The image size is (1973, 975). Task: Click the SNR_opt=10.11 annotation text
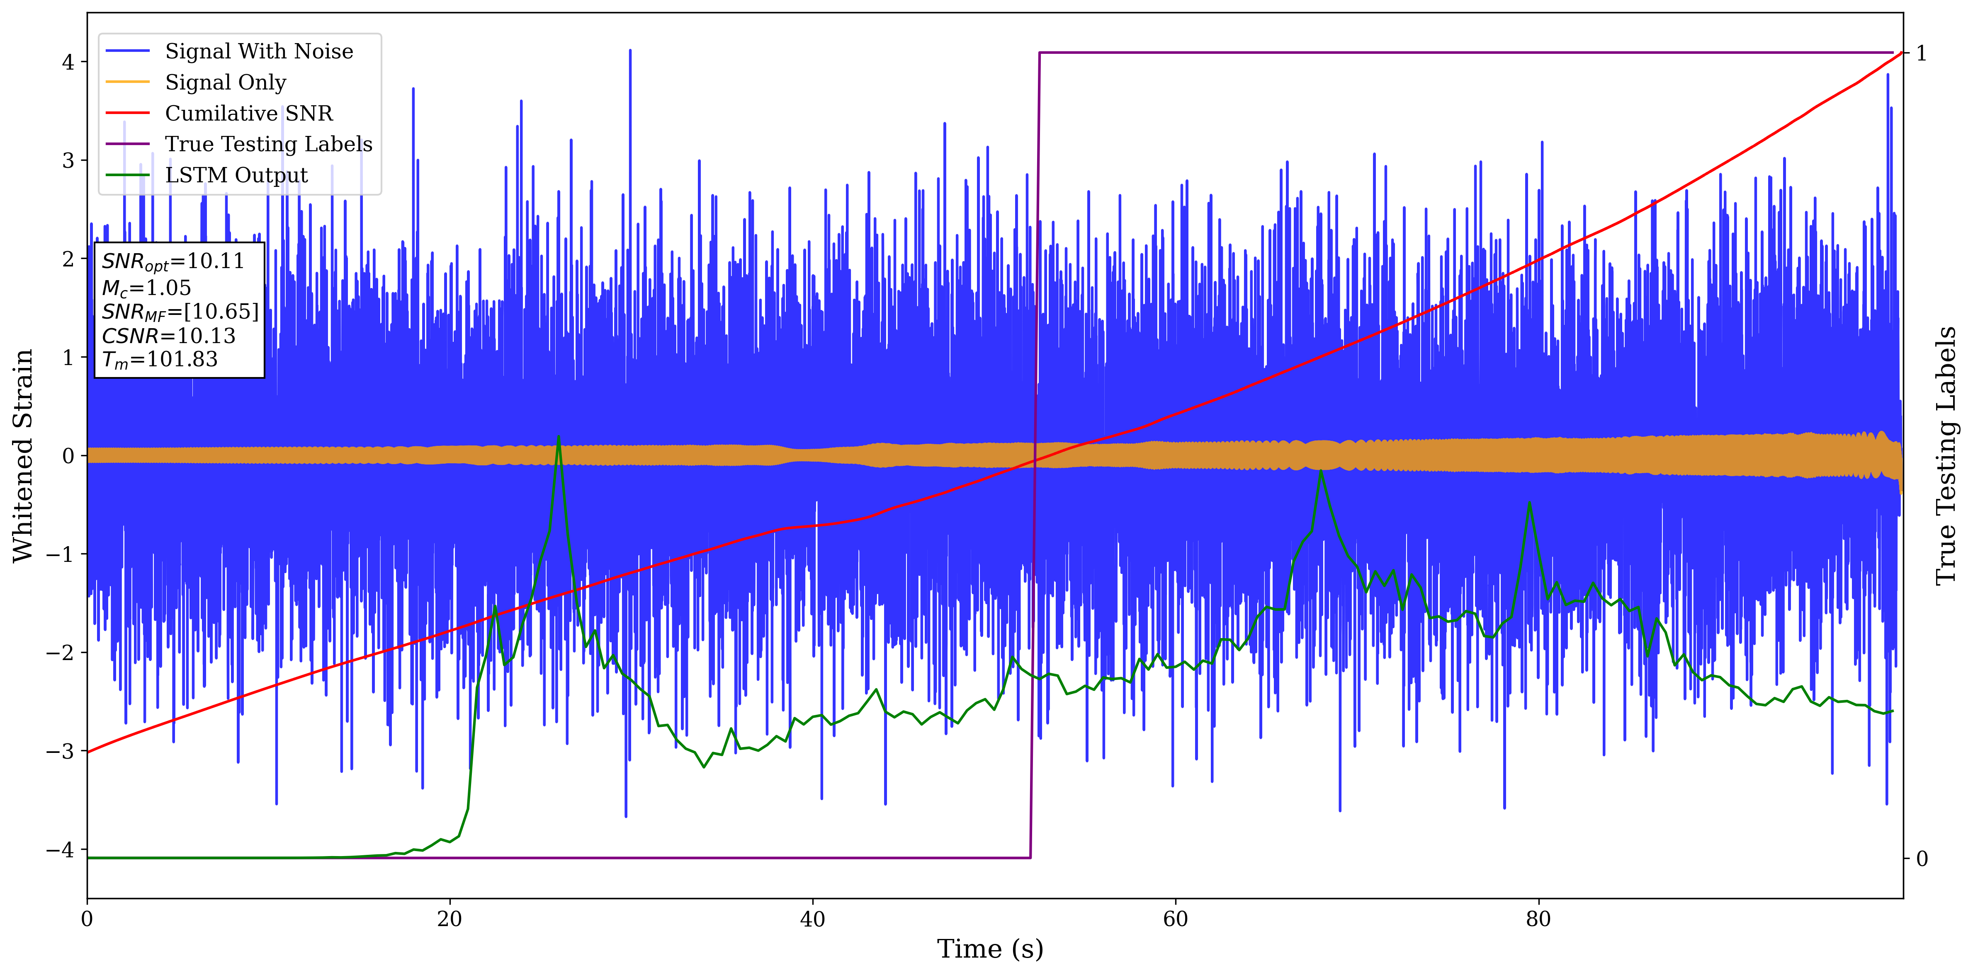pyautogui.click(x=173, y=262)
